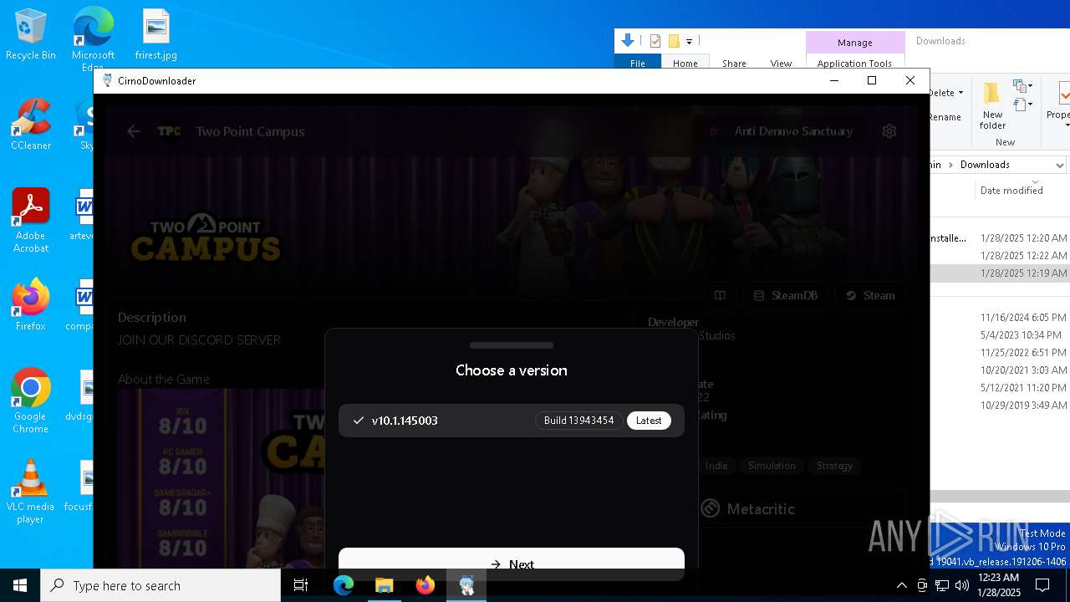Open the File tab in Explorer
The width and height of the screenshot is (1070, 602).
coord(638,64)
